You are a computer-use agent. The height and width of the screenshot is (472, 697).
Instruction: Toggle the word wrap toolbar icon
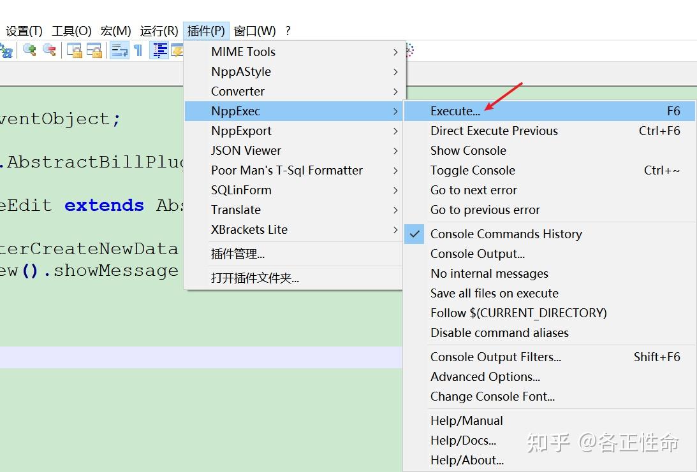click(x=119, y=50)
